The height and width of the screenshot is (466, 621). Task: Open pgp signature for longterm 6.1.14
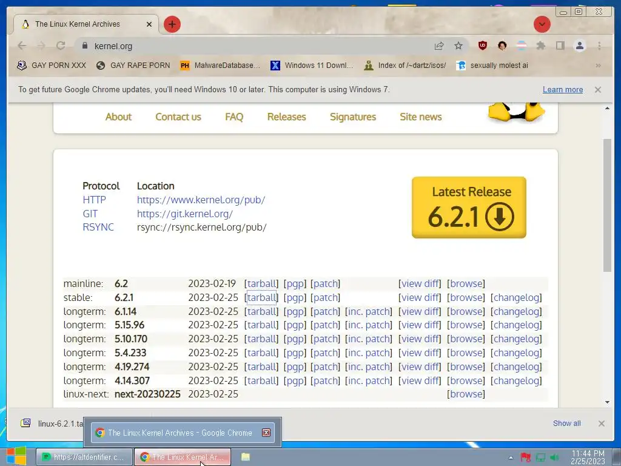click(295, 311)
